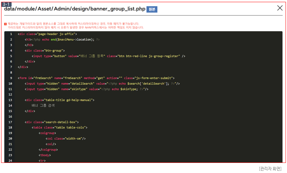287x173 pixels.
Task: Click the col width-sm code line
Action: pyautogui.click(x=66, y=139)
